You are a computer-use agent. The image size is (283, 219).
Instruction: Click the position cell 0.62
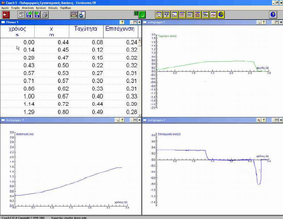tap(63, 89)
